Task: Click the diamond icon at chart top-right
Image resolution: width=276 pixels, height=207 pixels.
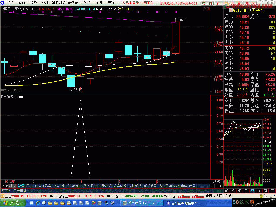Action: point(204,9)
